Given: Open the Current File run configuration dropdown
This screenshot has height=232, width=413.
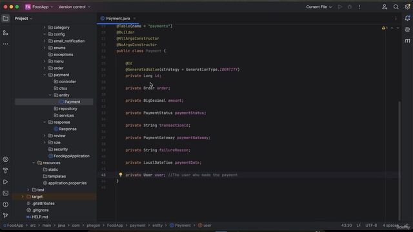Looking at the screenshot, I should (x=319, y=7).
